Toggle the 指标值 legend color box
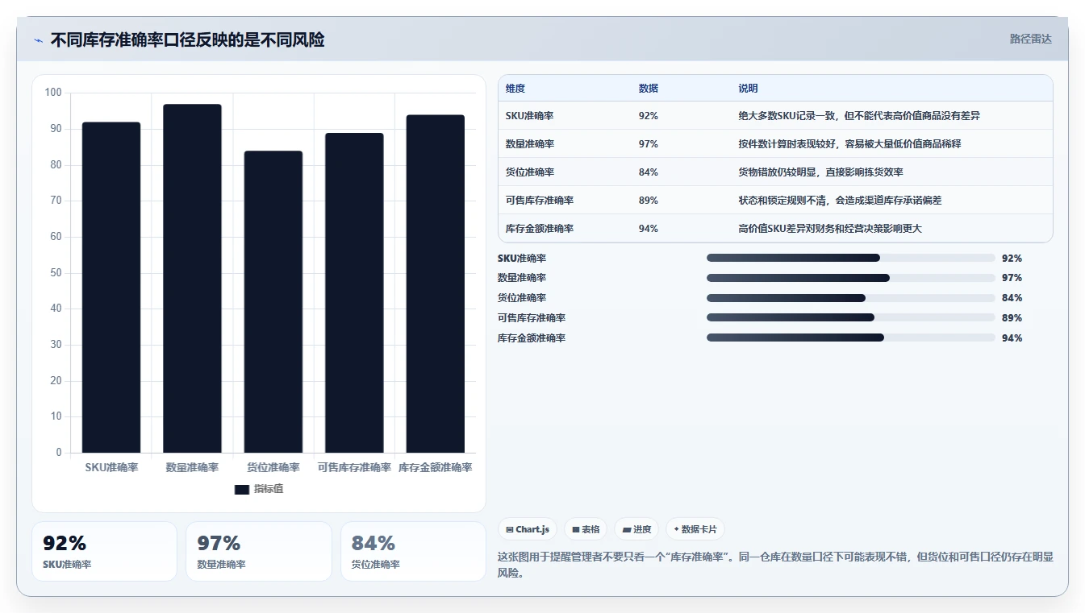 tap(242, 489)
